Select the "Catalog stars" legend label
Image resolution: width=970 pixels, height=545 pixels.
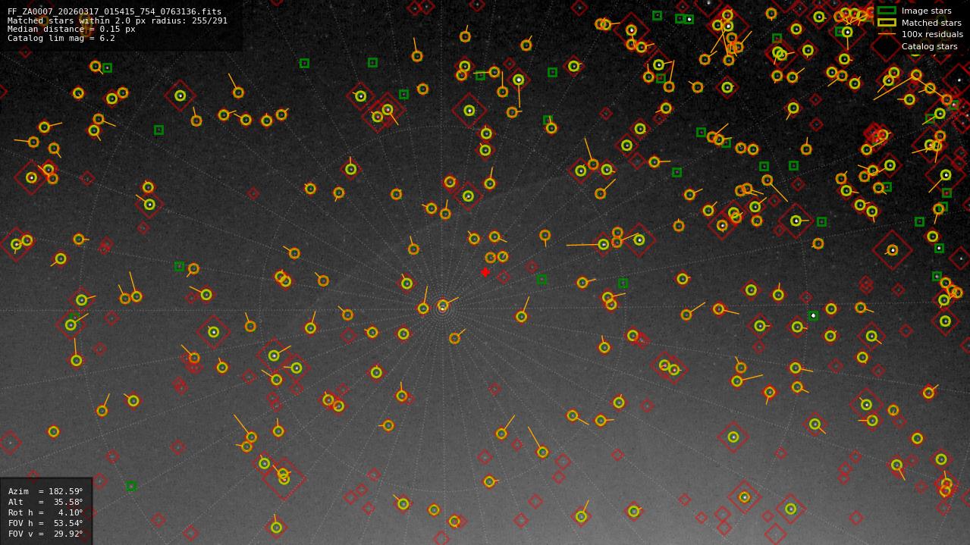pos(929,47)
